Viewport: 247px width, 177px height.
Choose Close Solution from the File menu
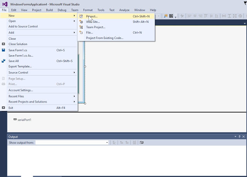point(39,44)
